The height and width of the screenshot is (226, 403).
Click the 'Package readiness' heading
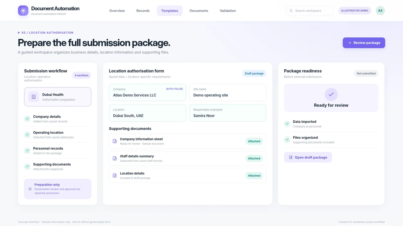click(x=303, y=71)
